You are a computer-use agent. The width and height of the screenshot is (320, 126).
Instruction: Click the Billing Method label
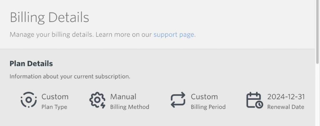coord(130,107)
